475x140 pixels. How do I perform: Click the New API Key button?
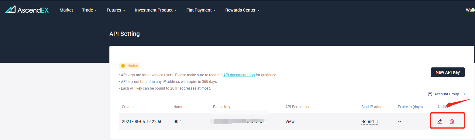point(448,72)
